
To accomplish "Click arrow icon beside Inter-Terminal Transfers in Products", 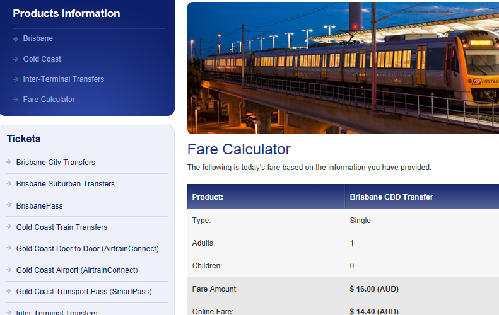I will (16, 79).
